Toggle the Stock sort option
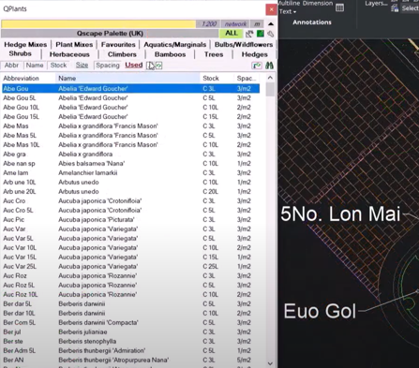Screen dimensions: 419x368 pyautogui.click(x=58, y=66)
